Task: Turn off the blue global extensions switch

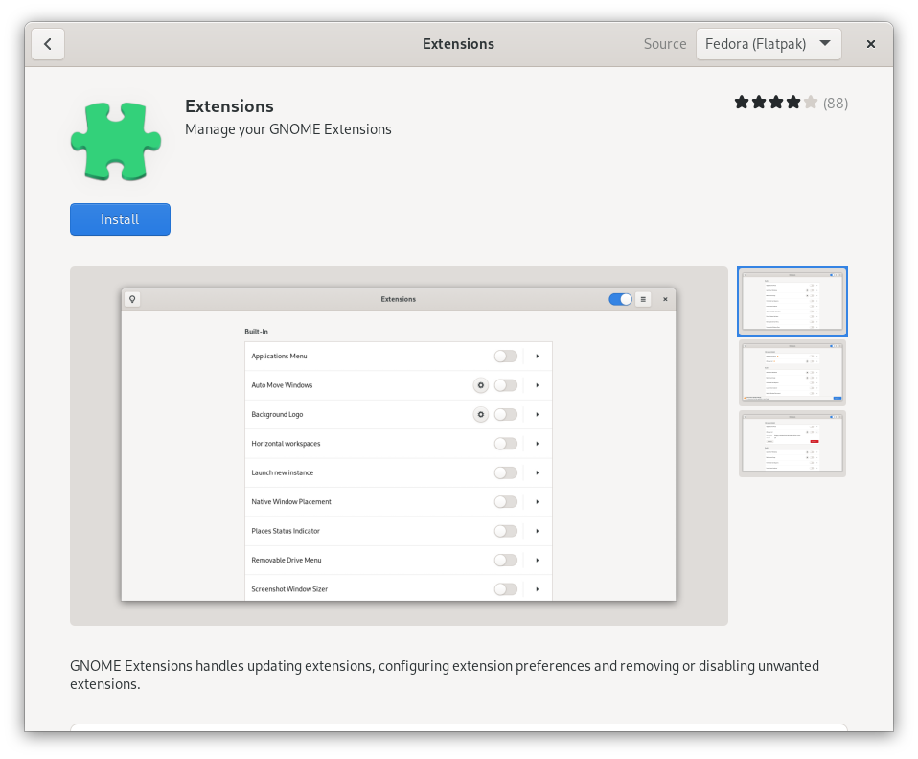Action: (620, 299)
